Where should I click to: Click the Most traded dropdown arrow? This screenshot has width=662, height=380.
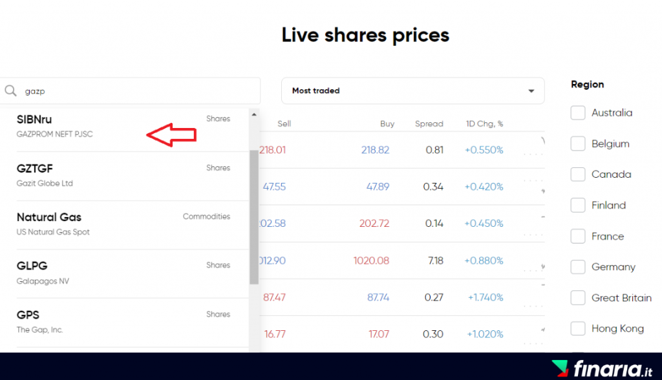click(x=531, y=91)
